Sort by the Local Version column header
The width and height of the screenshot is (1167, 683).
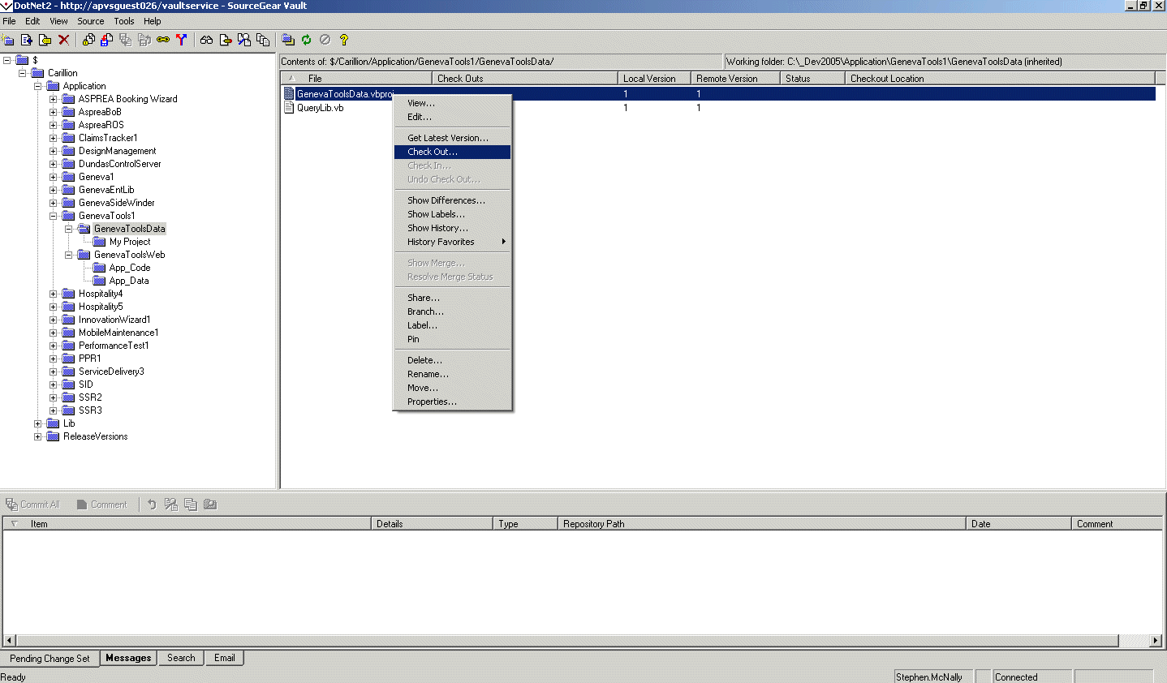coord(654,79)
